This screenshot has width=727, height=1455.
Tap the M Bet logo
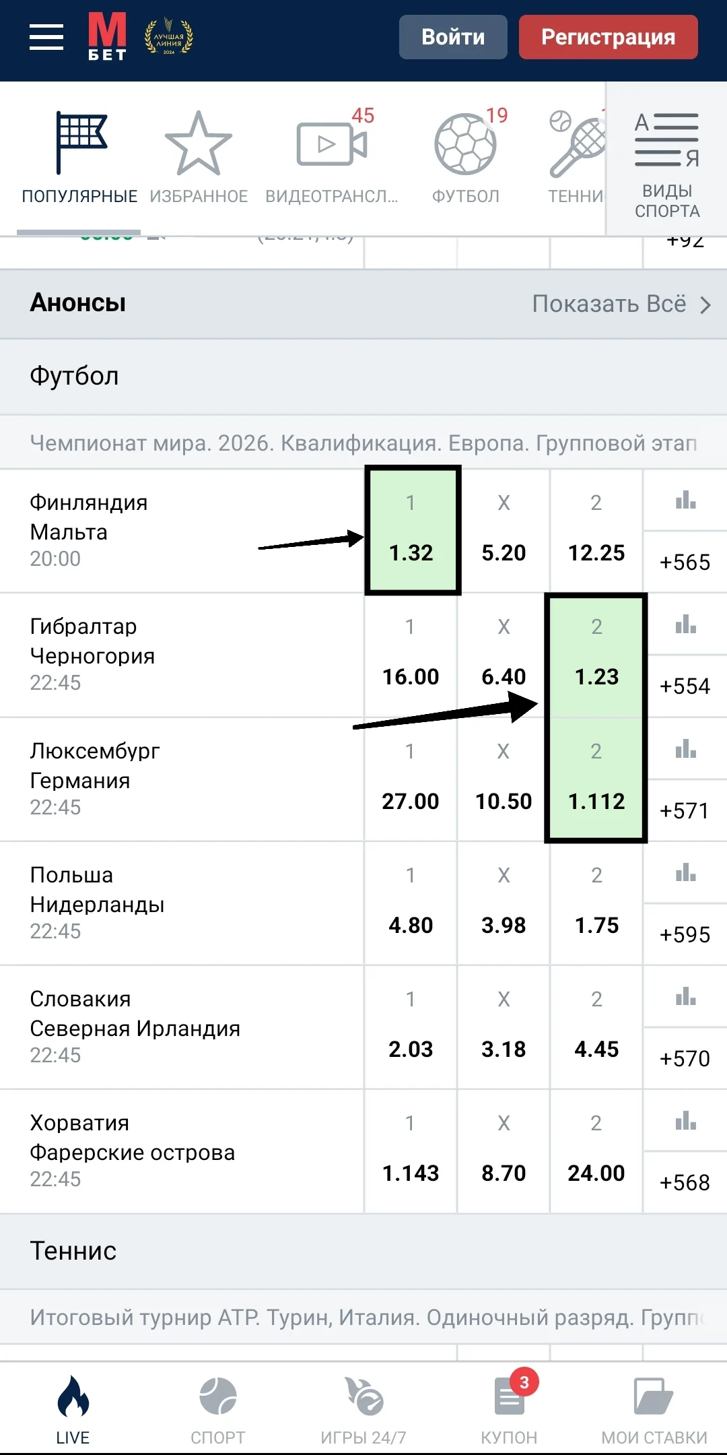pos(107,37)
